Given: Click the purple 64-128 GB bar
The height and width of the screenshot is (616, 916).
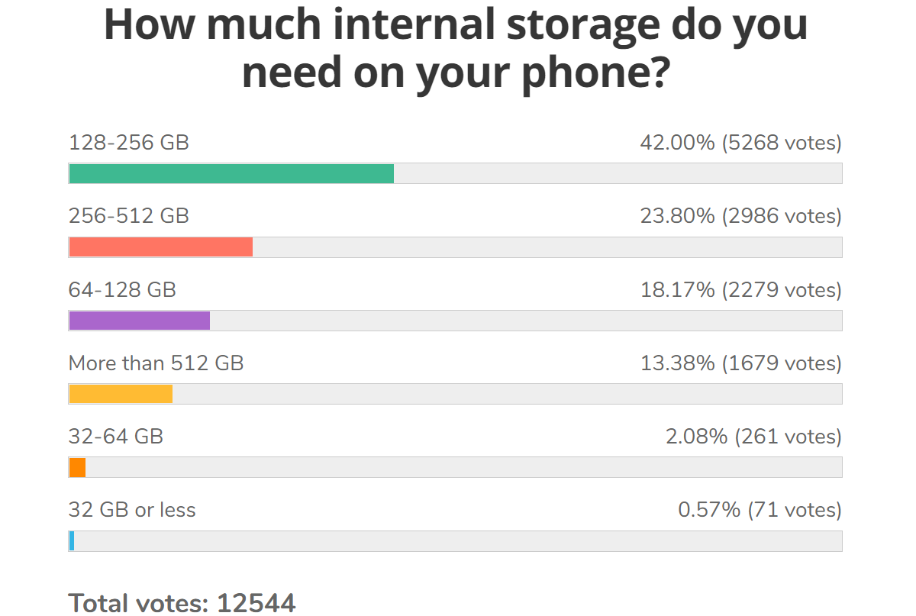Looking at the screenshot, I should click(139, 321).
